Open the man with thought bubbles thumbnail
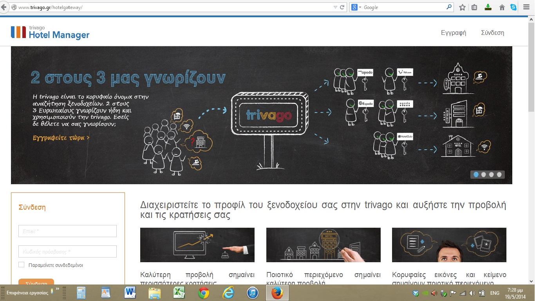Screen dimensions: 535x301 tap(449, 245)
